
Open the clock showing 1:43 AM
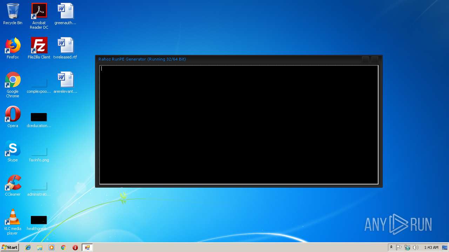pyautogui.click(x=431, y=247)
